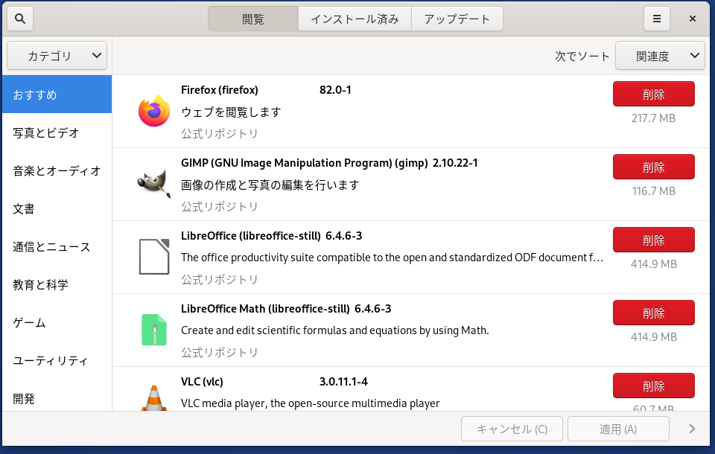Click 削除 button for Firefox
Image resolution: width=715 pixels, height=454 pixels.
[653, 94]
